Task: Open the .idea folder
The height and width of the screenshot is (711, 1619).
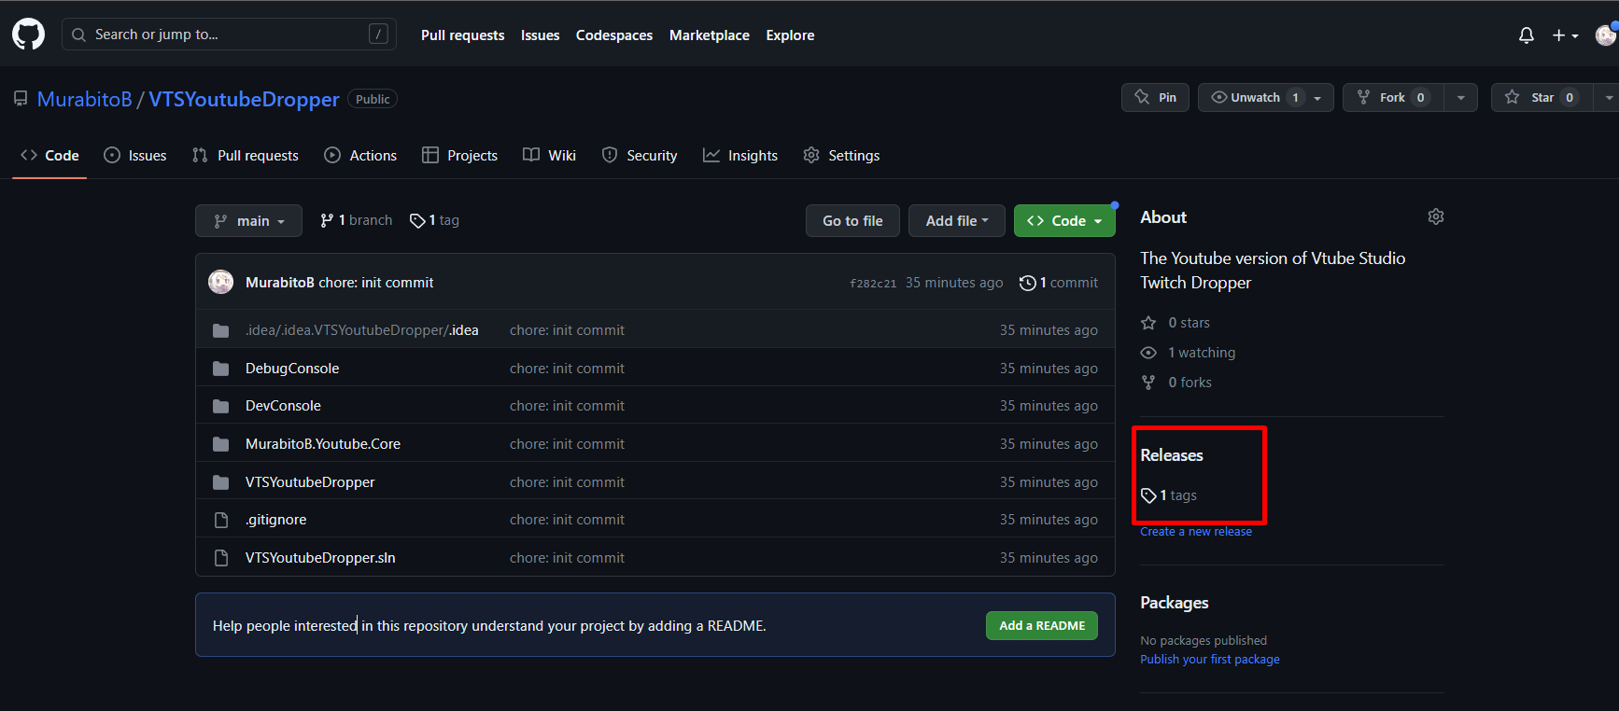Action: coord(362,330)
